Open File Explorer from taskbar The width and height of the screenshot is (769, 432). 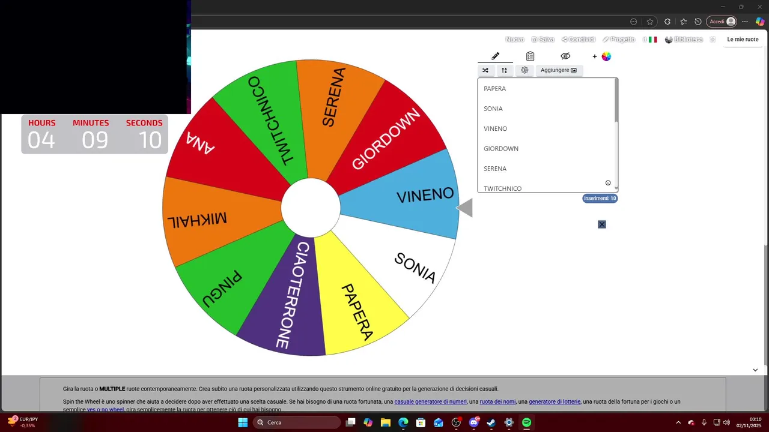tap(386, 422)
